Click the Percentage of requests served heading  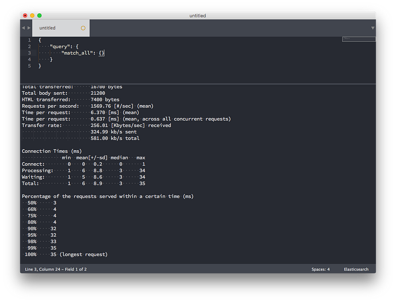point(107,197)
